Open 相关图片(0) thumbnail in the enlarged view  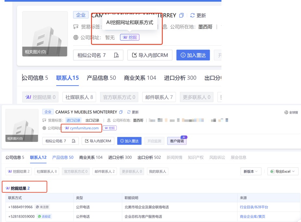pos(45,34)
